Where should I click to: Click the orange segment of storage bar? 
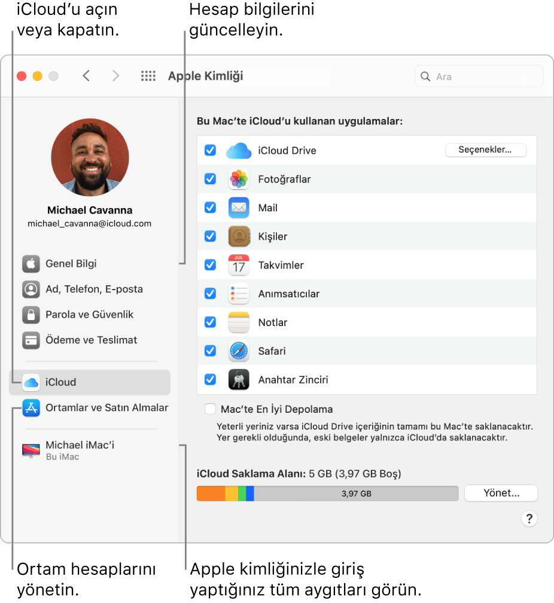[211, 494]
